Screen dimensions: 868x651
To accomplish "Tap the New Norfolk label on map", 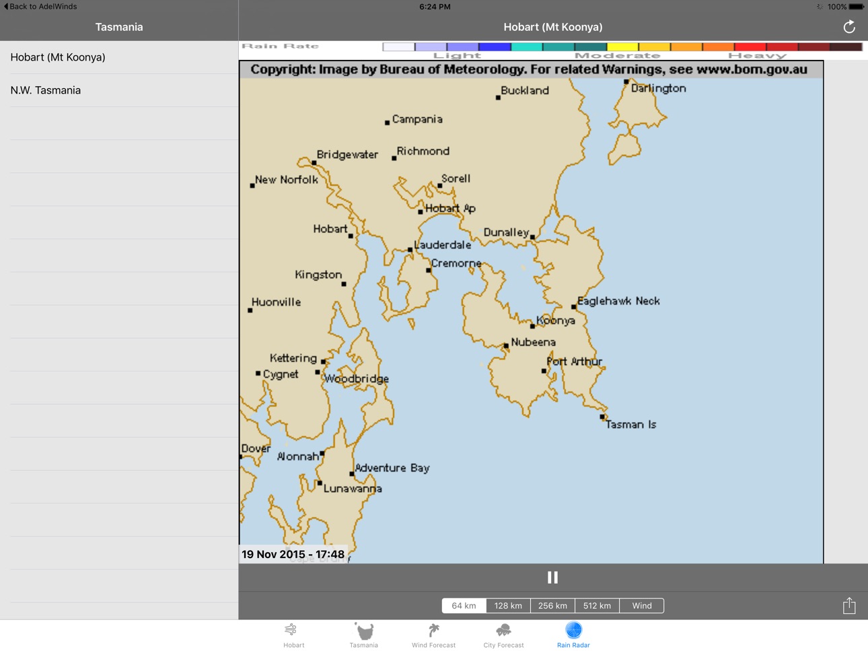I will (x=287, y=180).
